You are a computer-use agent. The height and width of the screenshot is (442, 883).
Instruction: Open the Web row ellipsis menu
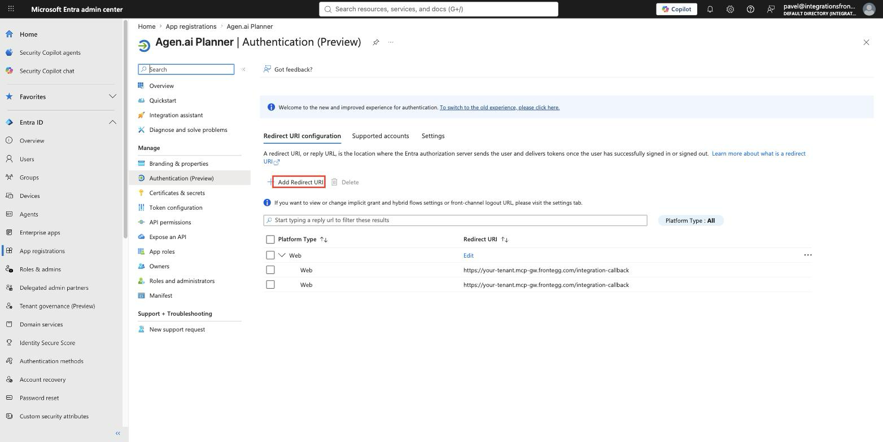(x=808, y=255)
